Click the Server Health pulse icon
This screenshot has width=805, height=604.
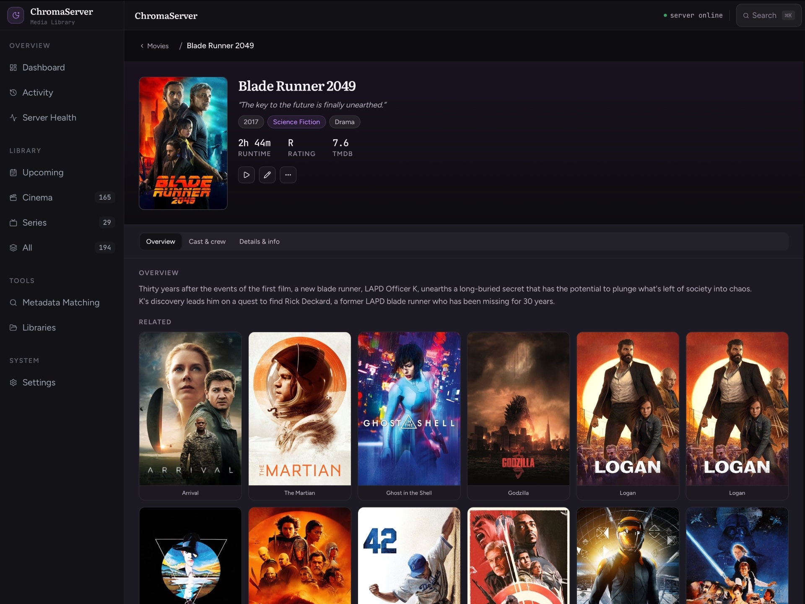click(x=13, y=118)
